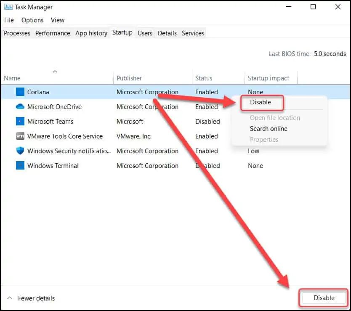This screenshot has height=311, width=351.
Task: Click the Task Manager title bar icon
Action: (8, 7)
